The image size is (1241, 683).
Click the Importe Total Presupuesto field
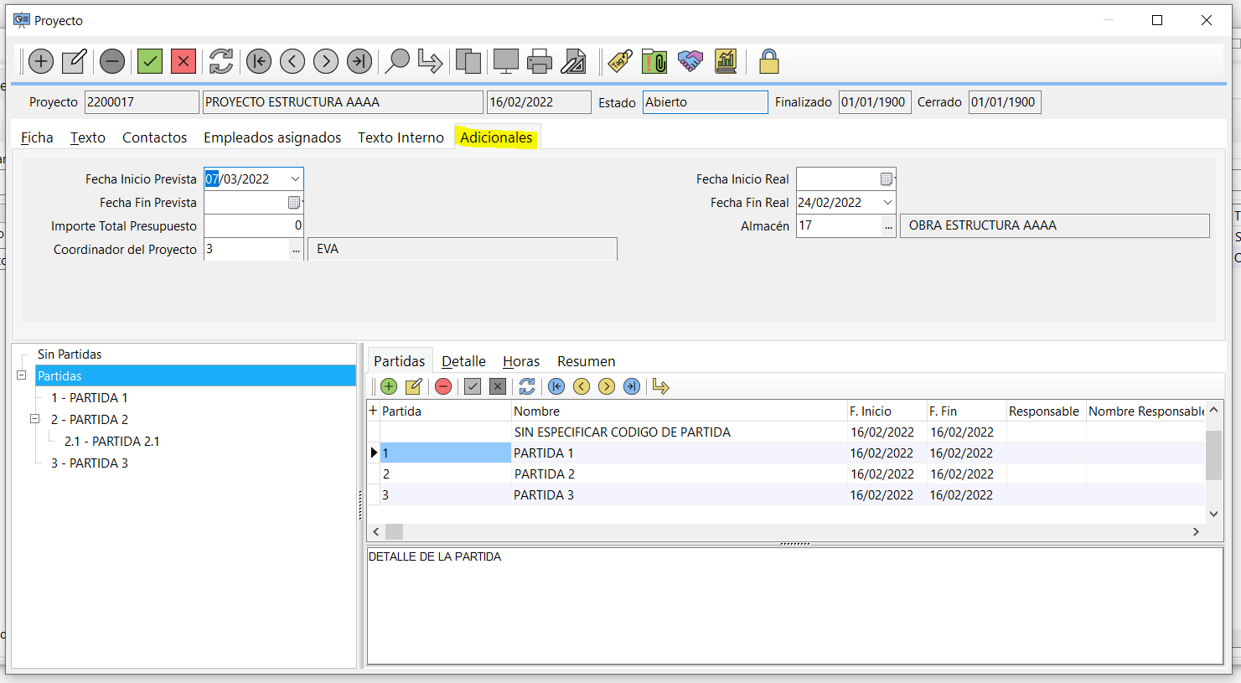coord(254,225)
